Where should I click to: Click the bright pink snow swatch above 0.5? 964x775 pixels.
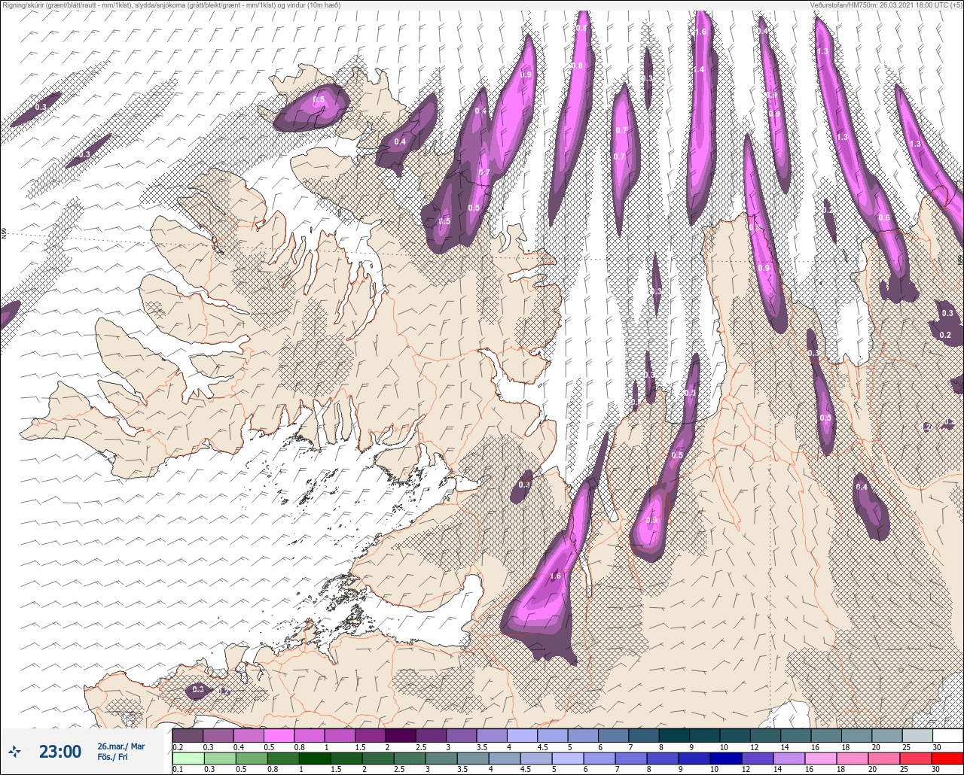coord(279,735)
